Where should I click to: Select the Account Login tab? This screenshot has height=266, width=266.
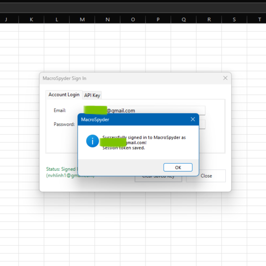[64, 95]
